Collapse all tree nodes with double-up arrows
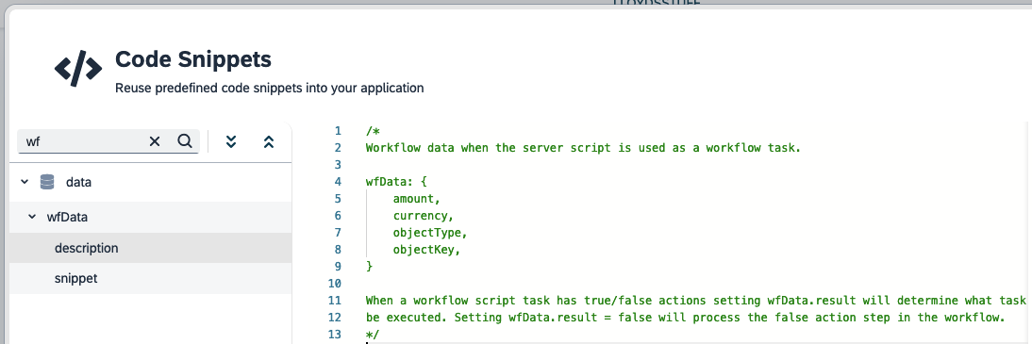The image size is (1032, 344). (269, 141)
